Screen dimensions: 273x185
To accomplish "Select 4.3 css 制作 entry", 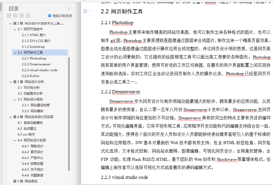I will (26, 134).
